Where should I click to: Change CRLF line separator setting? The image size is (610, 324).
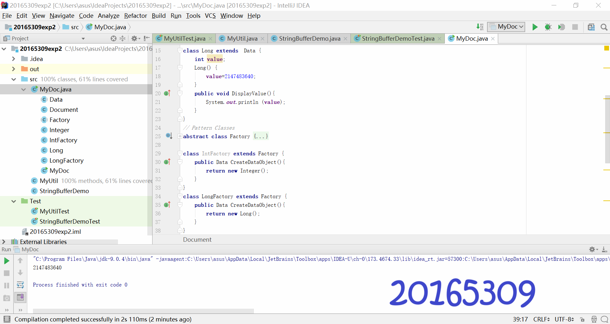click(541, 319)
